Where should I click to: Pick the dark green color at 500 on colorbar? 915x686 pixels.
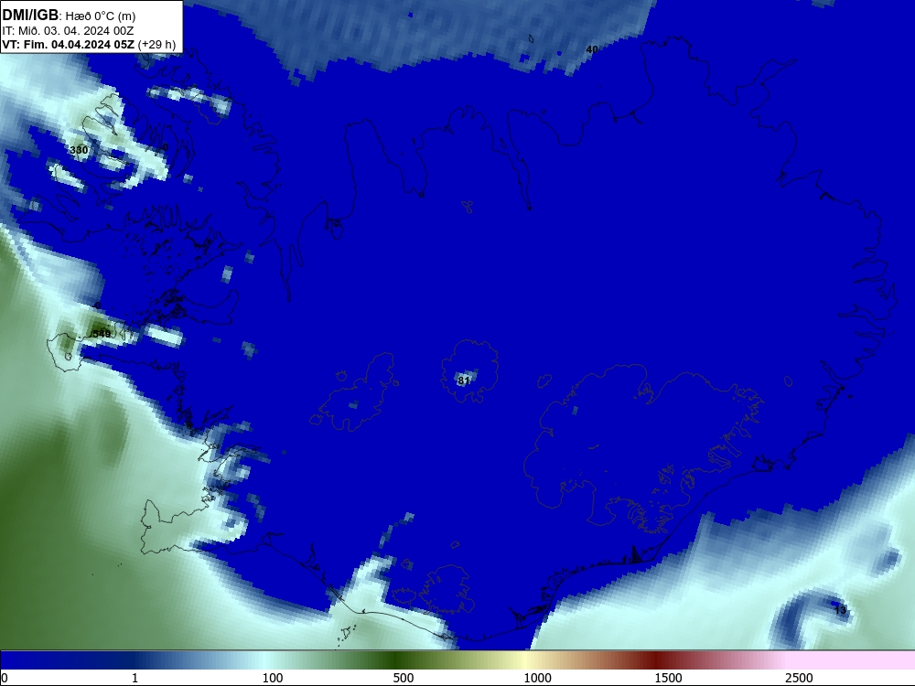(397, 660)
